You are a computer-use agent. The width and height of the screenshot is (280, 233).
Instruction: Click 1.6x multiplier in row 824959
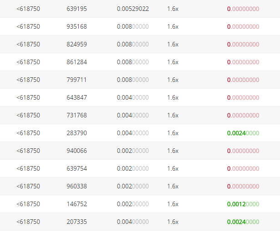[173, 44]
